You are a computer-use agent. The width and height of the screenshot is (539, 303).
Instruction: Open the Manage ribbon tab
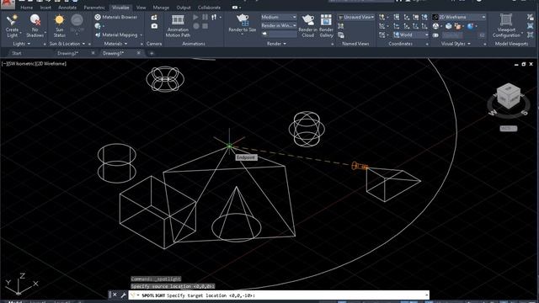click(x=161, y=8)
